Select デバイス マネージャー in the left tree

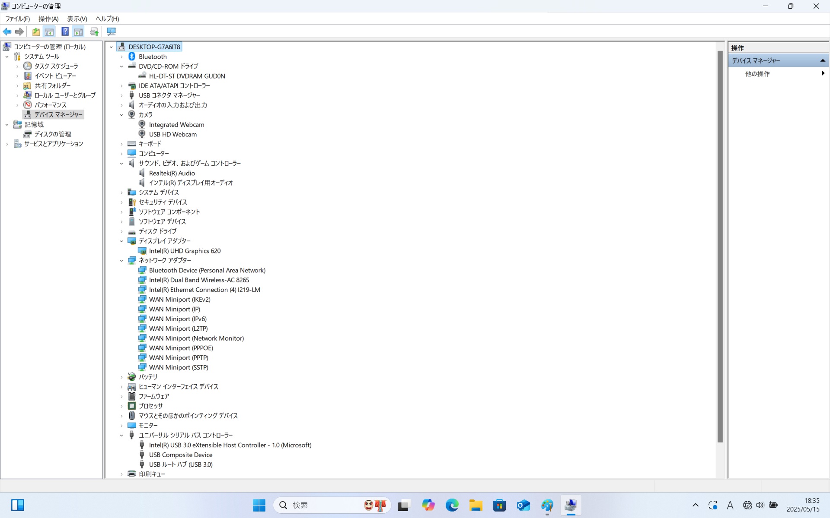tap(58, 114)
